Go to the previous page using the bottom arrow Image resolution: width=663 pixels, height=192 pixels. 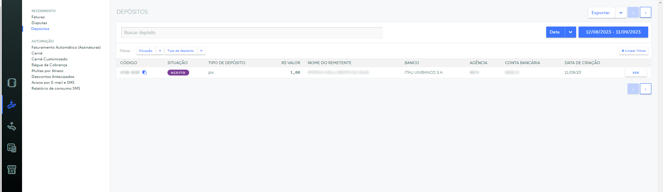point(633,89)
